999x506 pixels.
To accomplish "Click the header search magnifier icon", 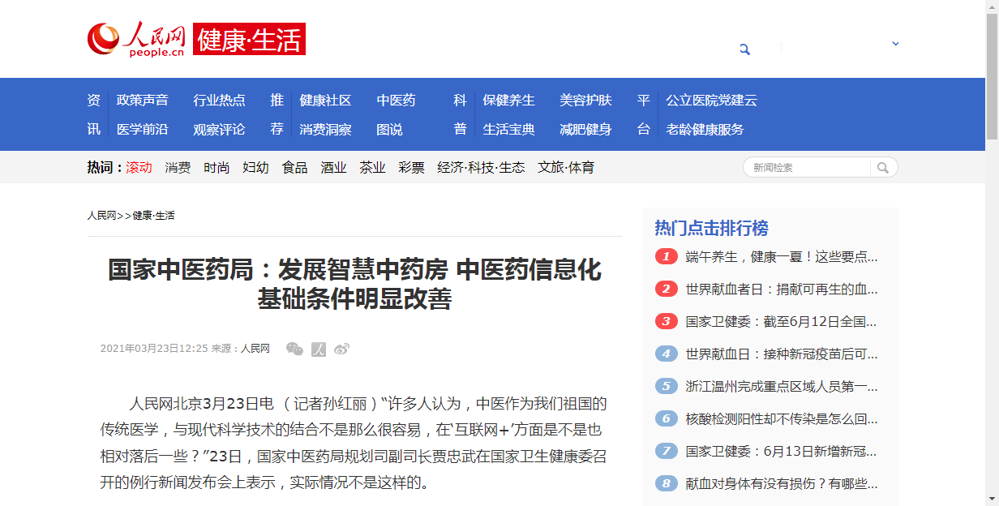I will (x=744, y=49).
